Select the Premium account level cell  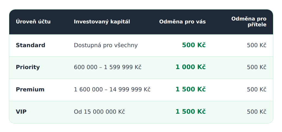click(x=30, y=89)
